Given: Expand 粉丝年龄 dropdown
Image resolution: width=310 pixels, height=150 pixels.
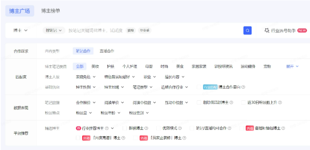Looking at the screenshot, I should click(x=111, y=113).
